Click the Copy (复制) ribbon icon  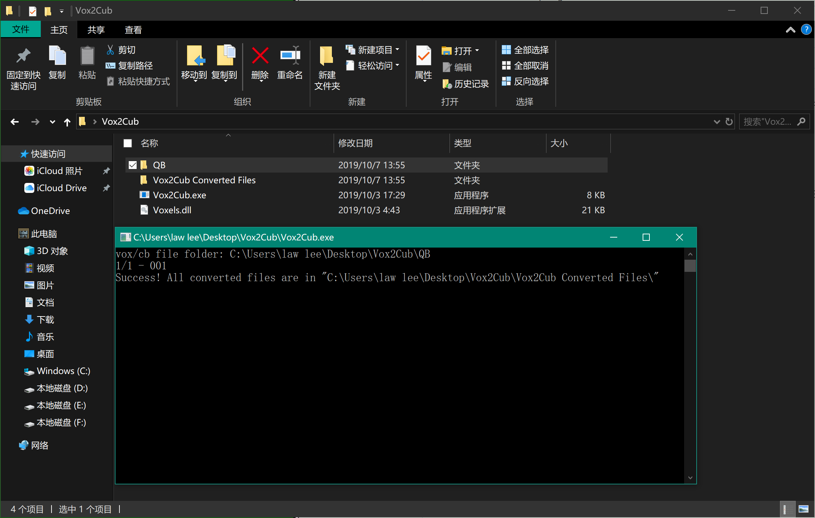pos(57,56)
